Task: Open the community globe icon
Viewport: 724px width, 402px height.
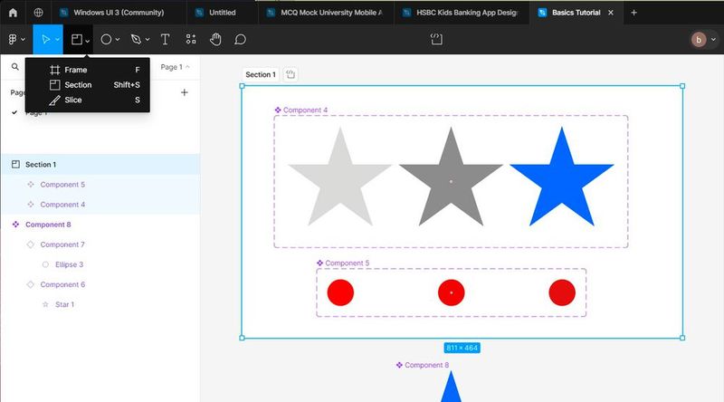Action: point(38,13)
